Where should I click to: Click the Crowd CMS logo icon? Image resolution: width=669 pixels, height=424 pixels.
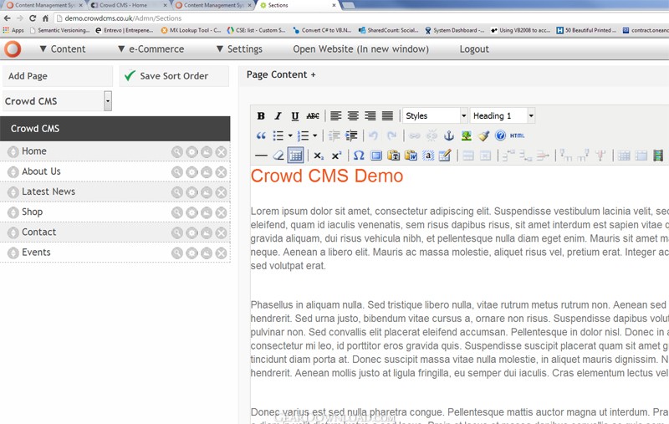(13, 49)
